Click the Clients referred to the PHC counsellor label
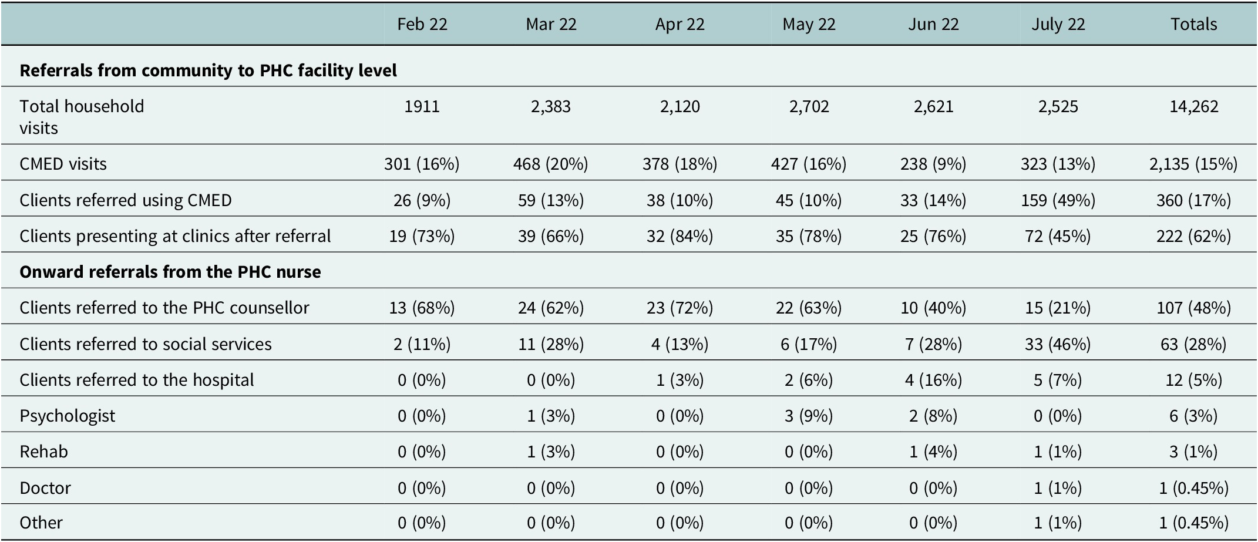The height and width of the screenshot is (542, 1258). (x=164, y=308)
